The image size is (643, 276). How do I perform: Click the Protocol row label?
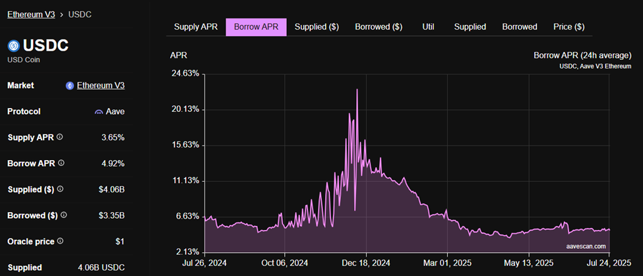coord(24,112)
